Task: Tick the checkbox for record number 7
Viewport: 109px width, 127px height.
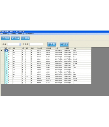Action: pyautogui.click(x=6, y=70)
